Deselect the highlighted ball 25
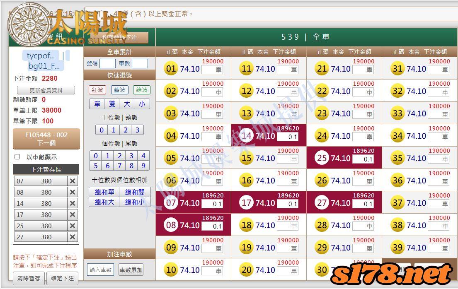The height and width of the screenshot is (289, 458). pyautogui.click(x=322, y=158)
